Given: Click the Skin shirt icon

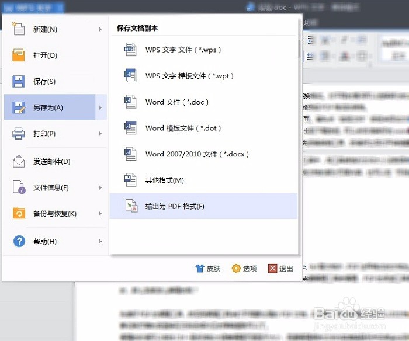Looking at the screenshot, I should click(200, 268).
